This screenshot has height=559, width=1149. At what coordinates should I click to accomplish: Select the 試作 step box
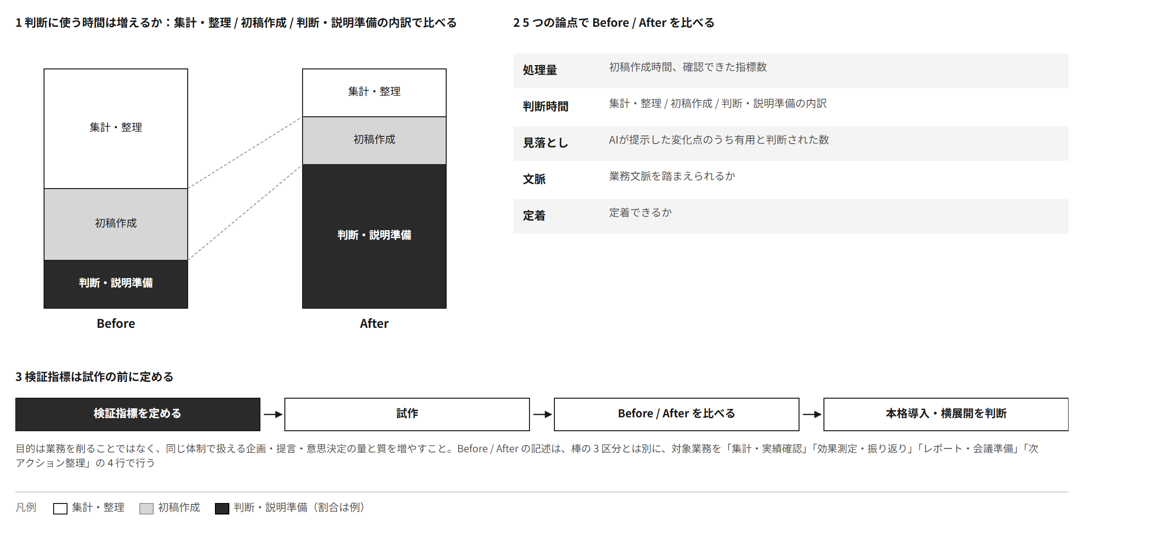407,414
